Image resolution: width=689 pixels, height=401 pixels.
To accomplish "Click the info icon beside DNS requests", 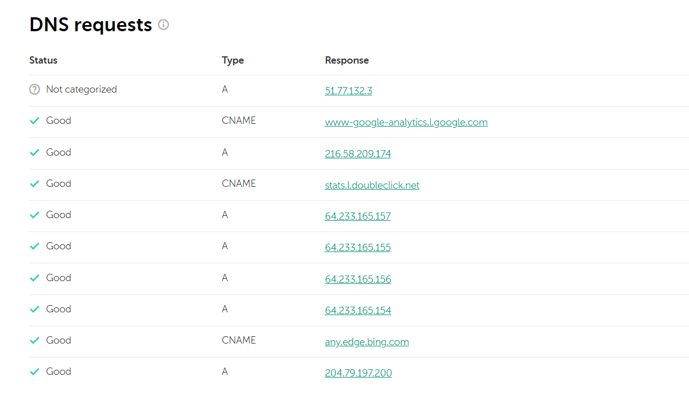I will (x=163, y=25).
